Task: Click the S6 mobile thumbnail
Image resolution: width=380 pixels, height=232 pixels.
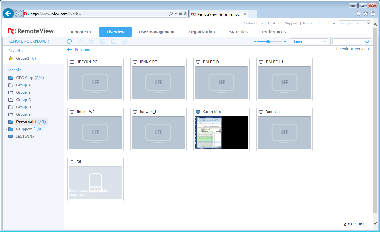Action: coord(95,183)
